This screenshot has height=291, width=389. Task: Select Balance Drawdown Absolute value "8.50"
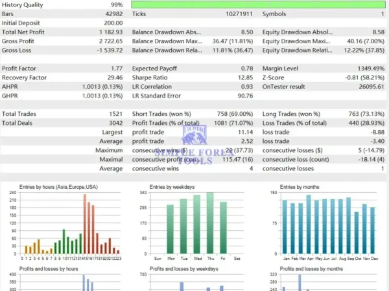coord(247,32)
